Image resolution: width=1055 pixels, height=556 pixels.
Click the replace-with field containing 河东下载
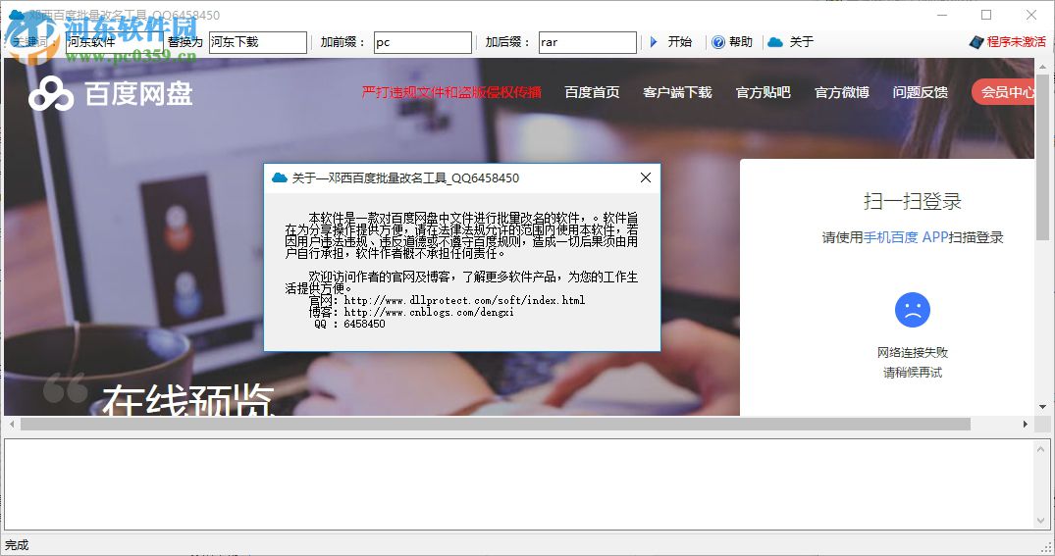(x=258, y=42)
